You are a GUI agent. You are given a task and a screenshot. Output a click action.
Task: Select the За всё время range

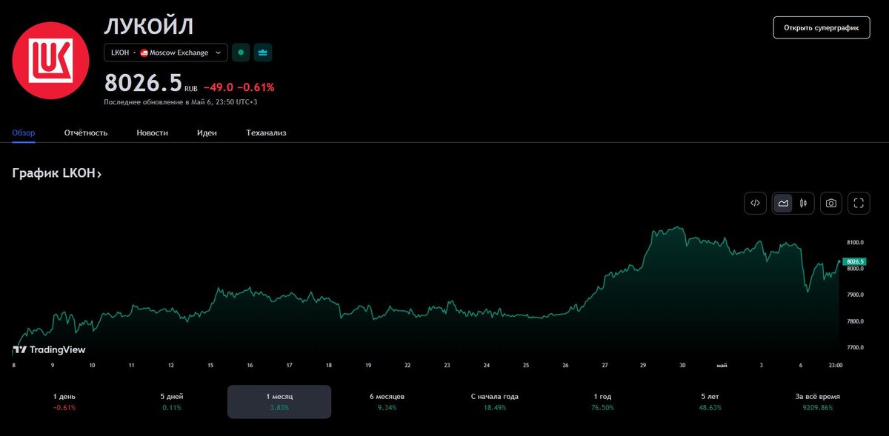816,402
